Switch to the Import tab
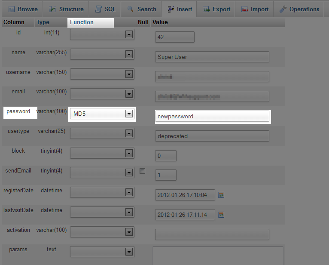329x265 pixels. point(255,9)
